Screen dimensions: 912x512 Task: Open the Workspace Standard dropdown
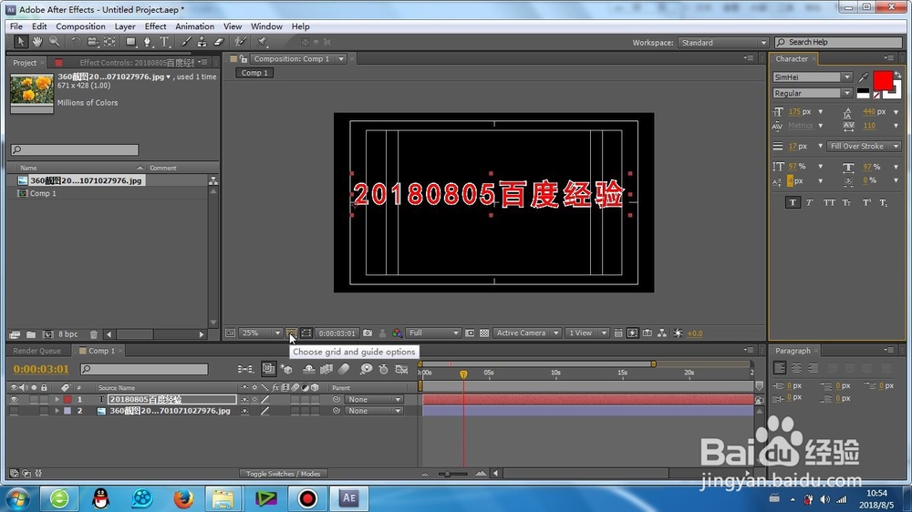pyautogui.click(x=723, y=43)
